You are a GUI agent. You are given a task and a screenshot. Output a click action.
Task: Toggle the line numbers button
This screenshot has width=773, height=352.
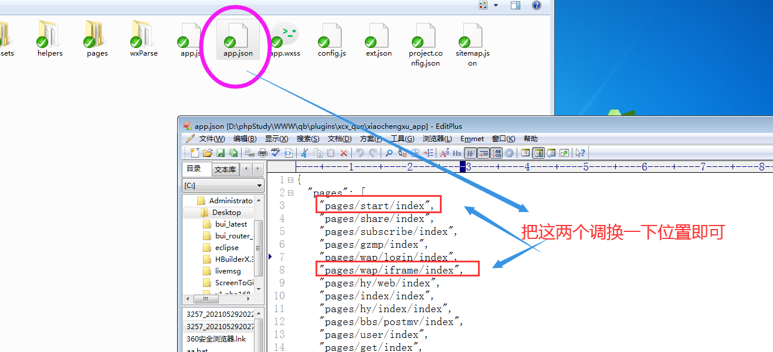click(496, 153)
